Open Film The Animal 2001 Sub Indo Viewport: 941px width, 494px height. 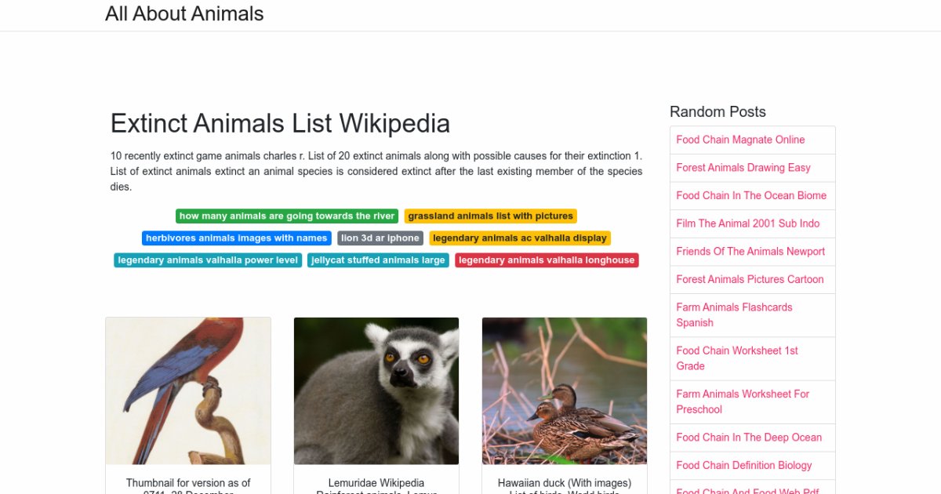(x=747, y=223)
